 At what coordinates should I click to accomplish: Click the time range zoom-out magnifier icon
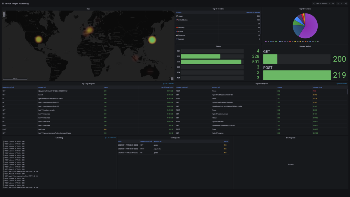333,4
